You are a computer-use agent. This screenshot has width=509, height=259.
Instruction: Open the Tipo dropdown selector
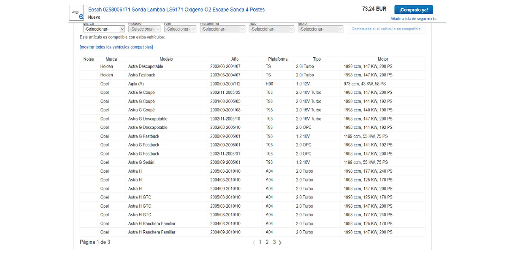(272, 29)
